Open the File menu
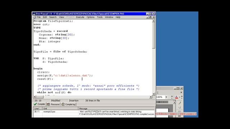The width and height of the screenshot is (230, 129). [38, 17]
